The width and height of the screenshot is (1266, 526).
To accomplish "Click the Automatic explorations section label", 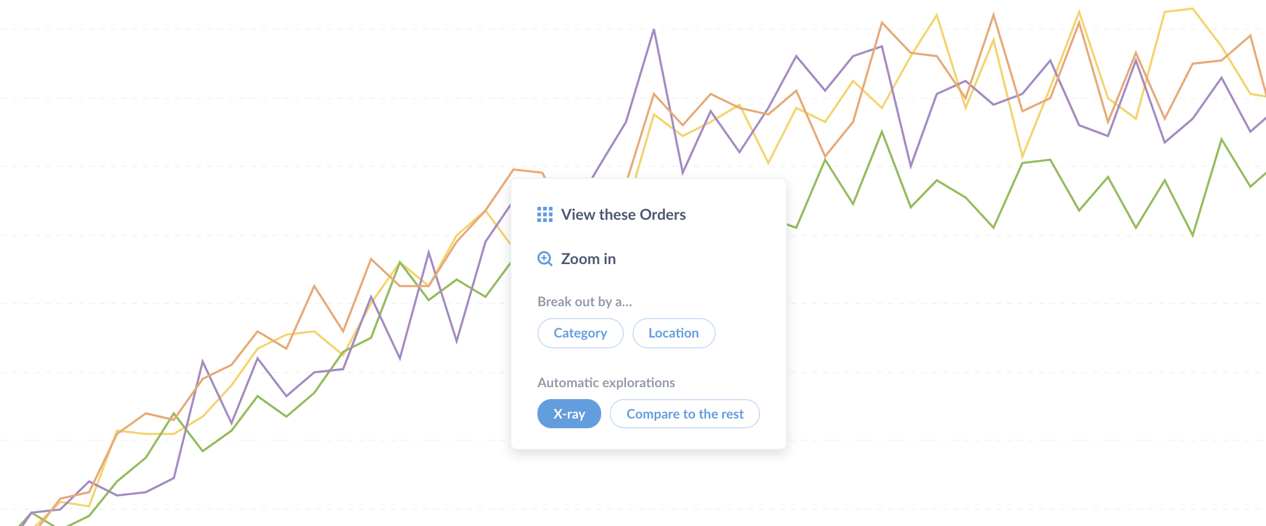I will (606, 382).
